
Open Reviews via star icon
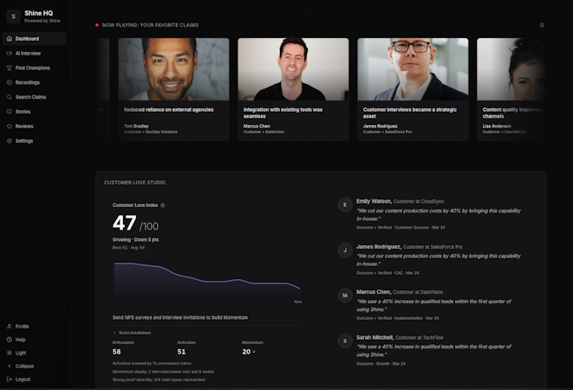point(10,127)
